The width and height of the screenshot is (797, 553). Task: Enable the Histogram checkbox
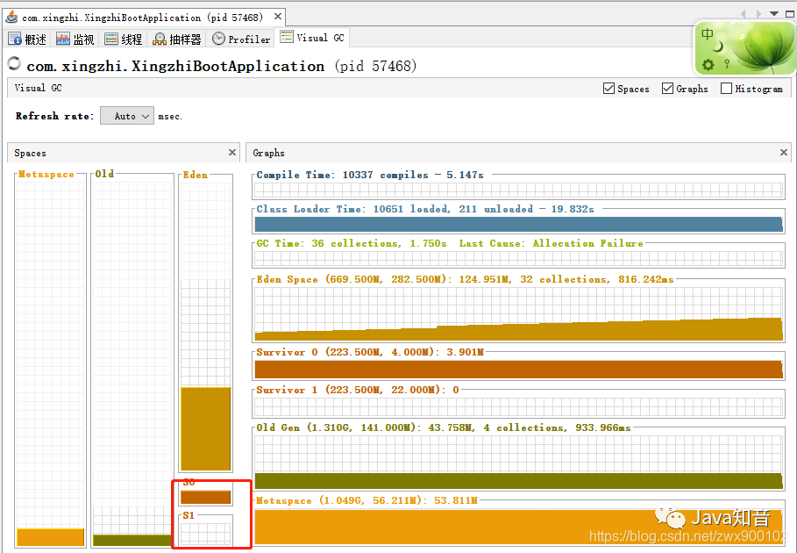click(726, 89)
